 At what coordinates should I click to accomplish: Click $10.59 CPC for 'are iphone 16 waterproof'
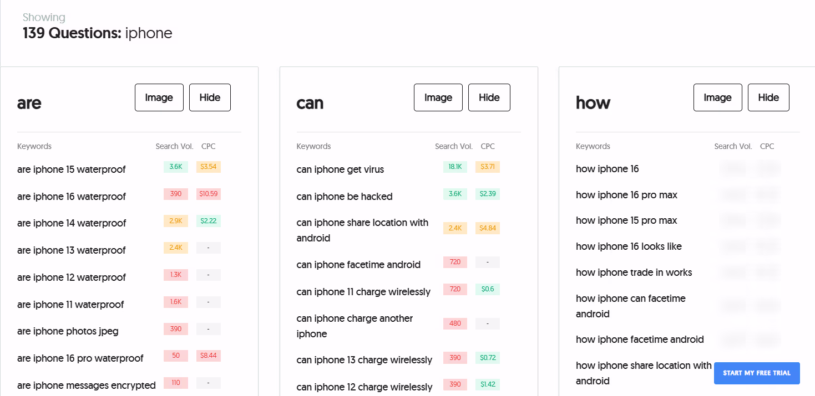[x=209, y=194]
